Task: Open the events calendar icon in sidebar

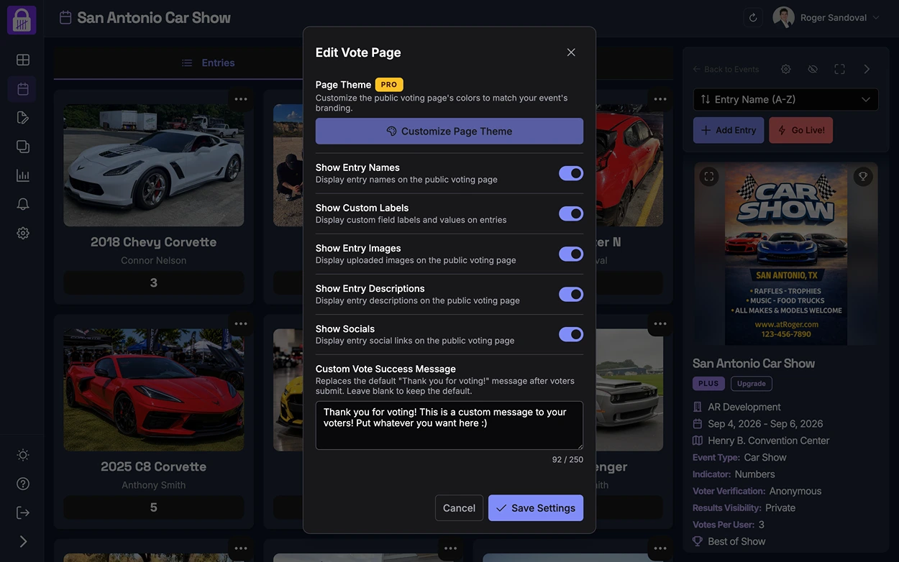Action: click(x=23, y=89)
